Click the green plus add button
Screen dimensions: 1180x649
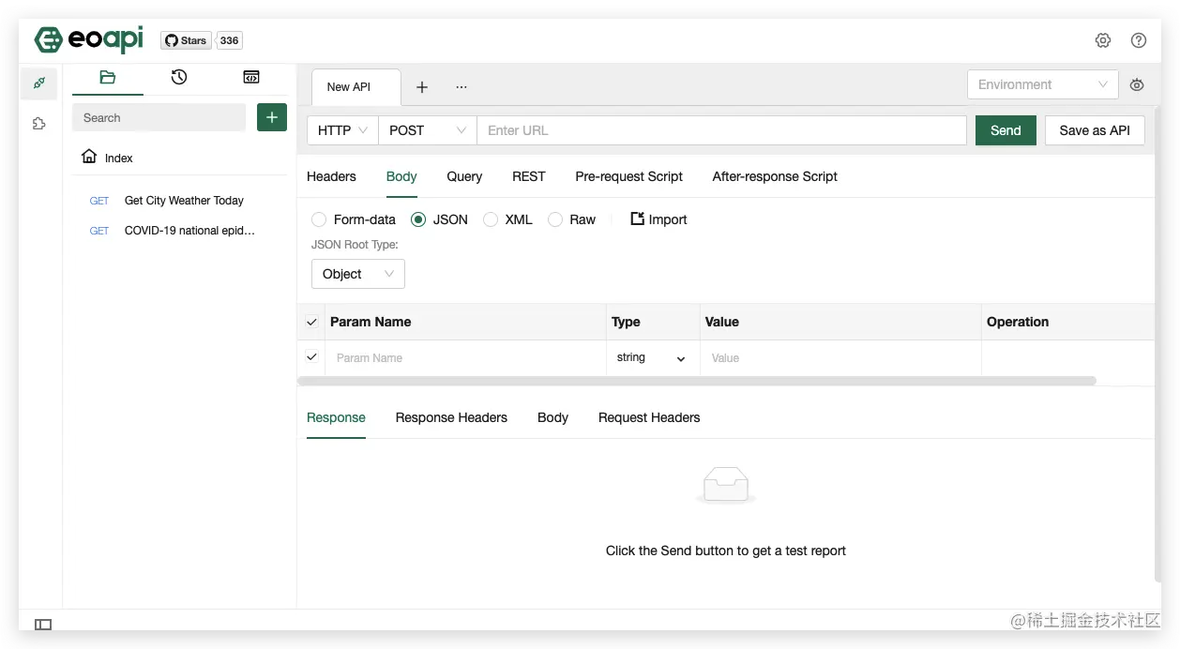click(272, 117)
